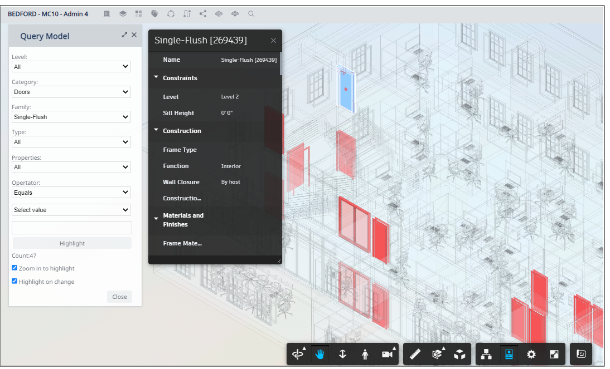Activate the Section analysis tool
Viewport: 610px width, 369px height.
click(438, 354)
